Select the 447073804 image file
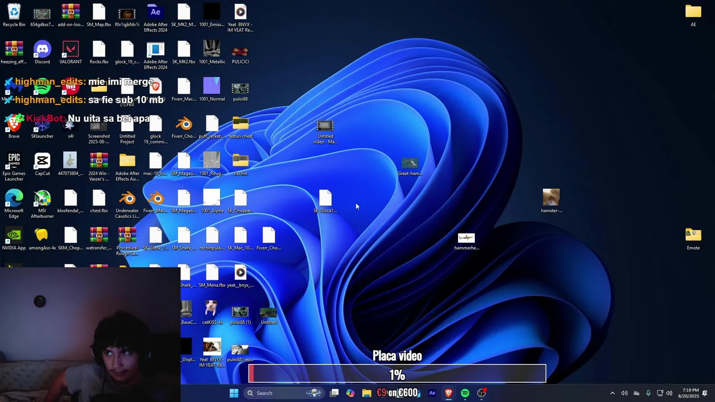The image size is (715, 402). click(x=70, y=165)
